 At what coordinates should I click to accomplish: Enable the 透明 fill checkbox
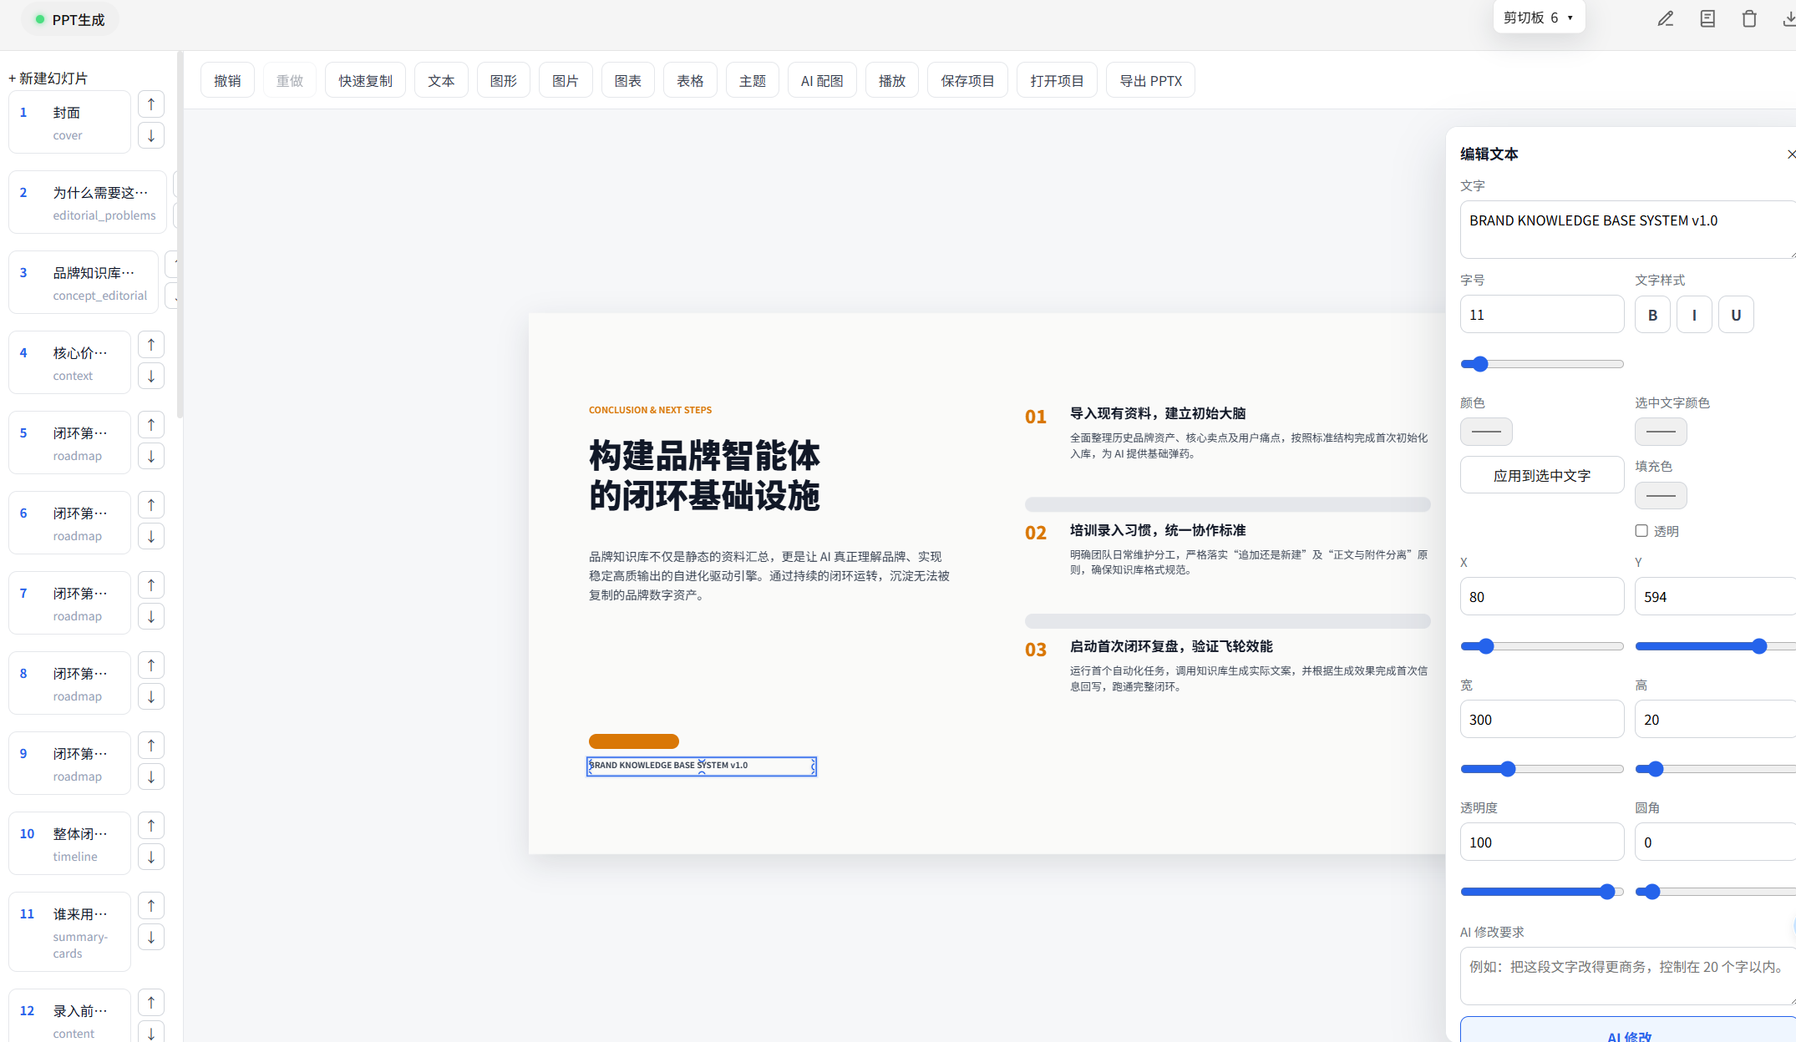[x=1641, y=531]
